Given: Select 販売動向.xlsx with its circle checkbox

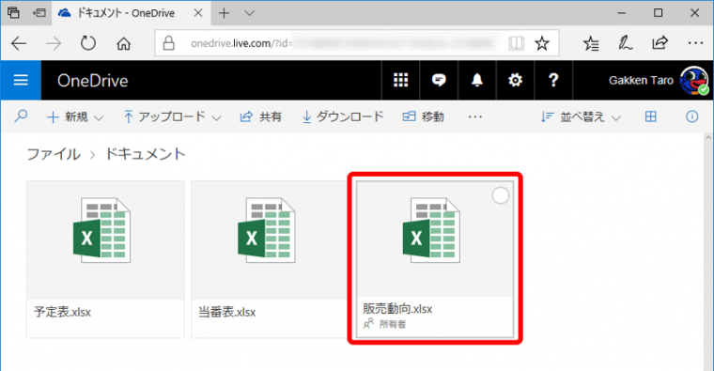Looking at the screenshot, I should coord(501,195).
